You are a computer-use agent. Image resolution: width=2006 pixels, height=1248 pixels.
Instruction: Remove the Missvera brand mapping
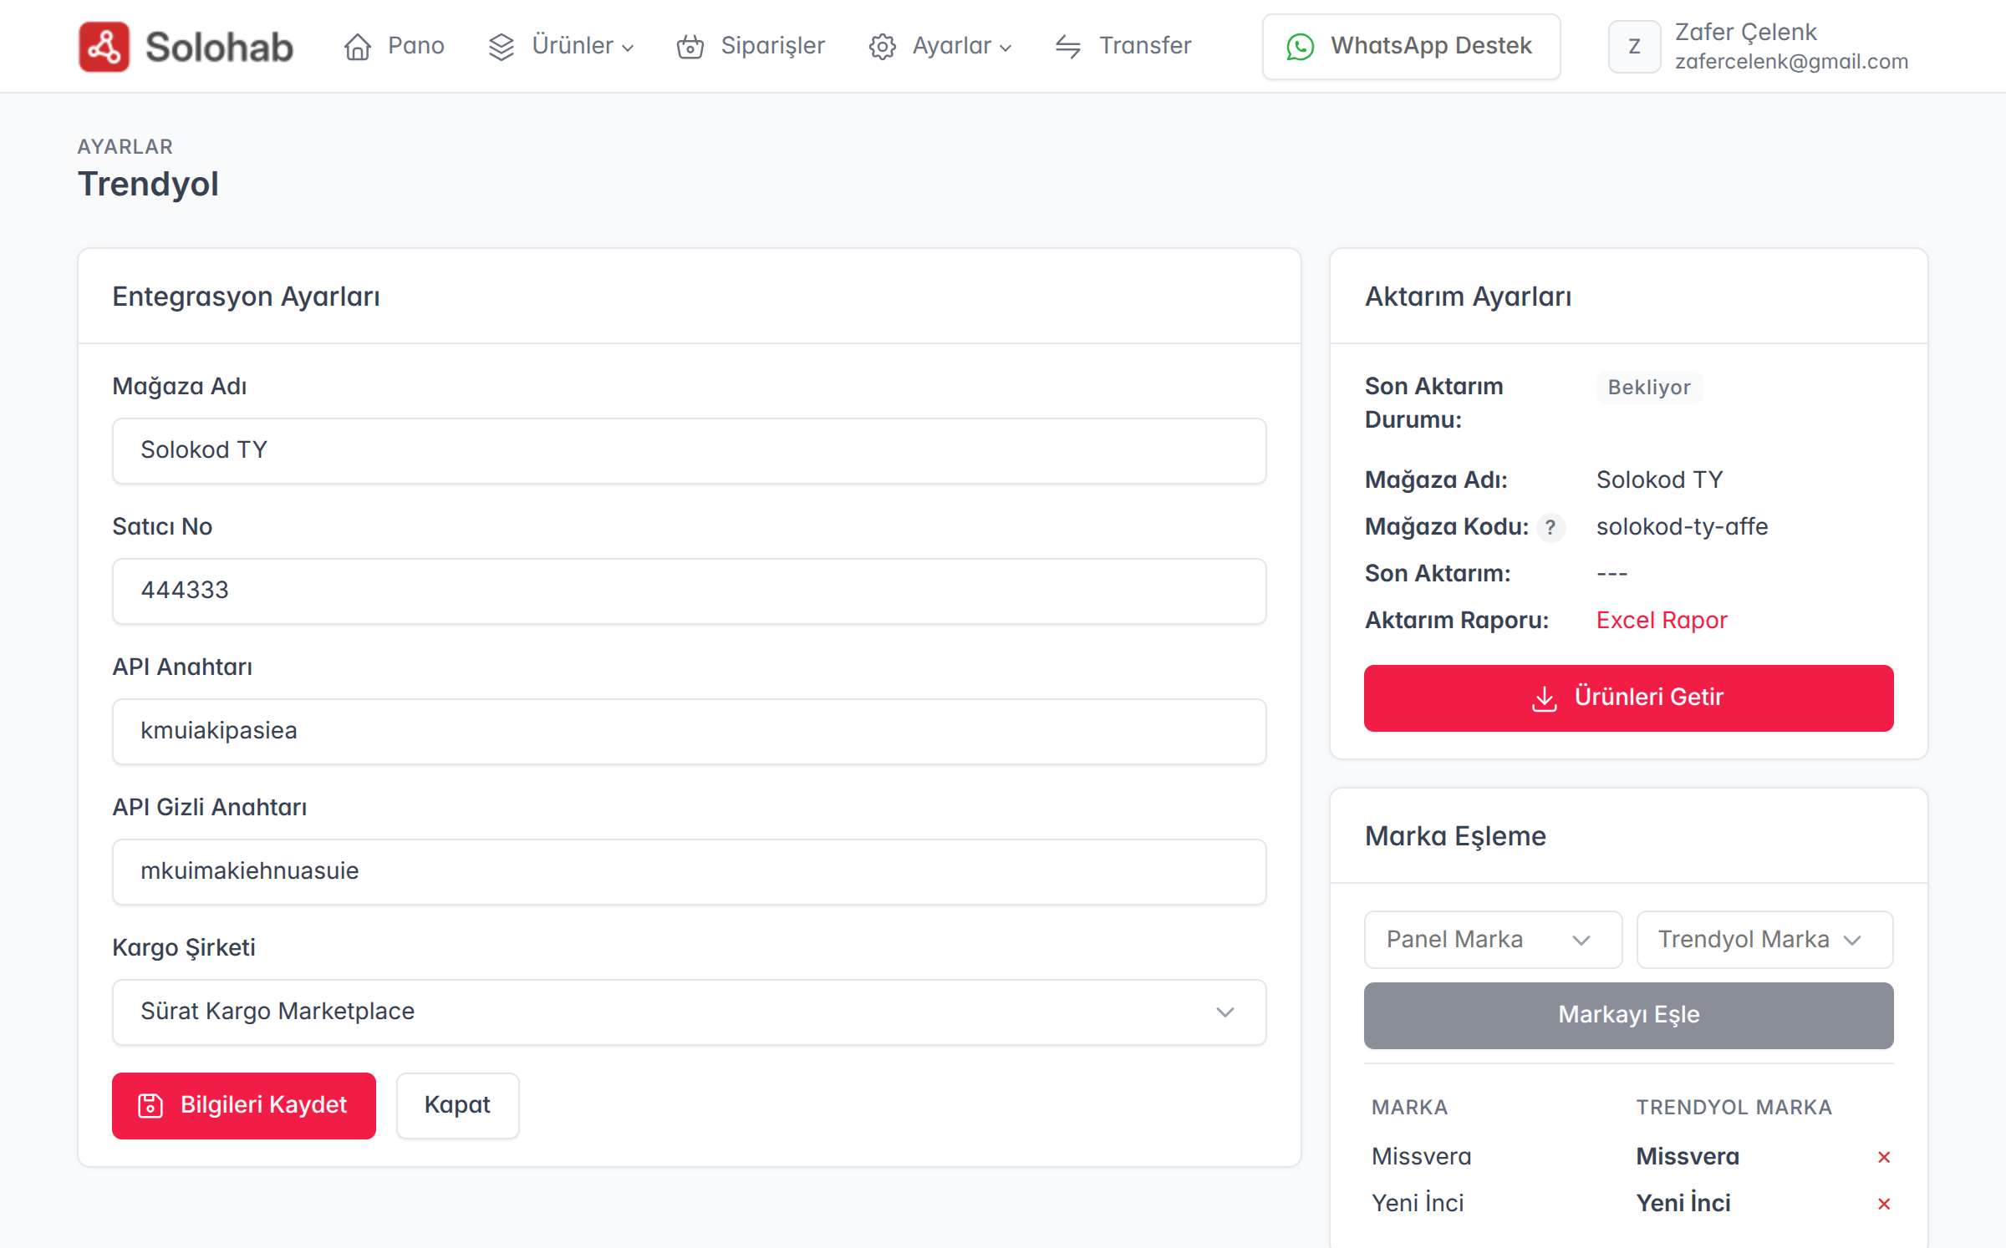(x=1884, y=1157)
